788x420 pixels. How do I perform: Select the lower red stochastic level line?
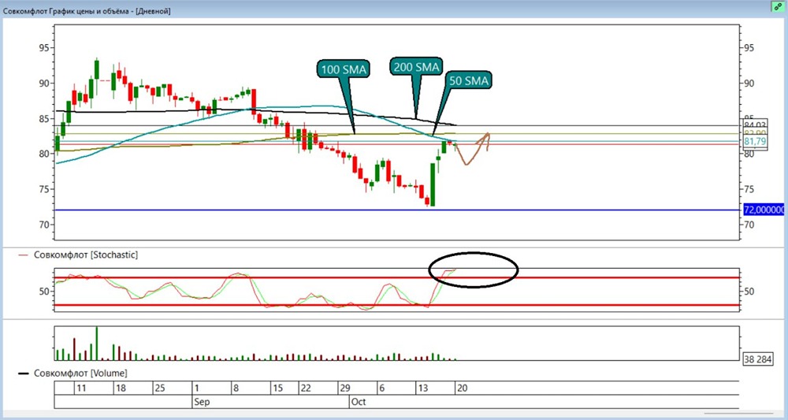(397, 305)
